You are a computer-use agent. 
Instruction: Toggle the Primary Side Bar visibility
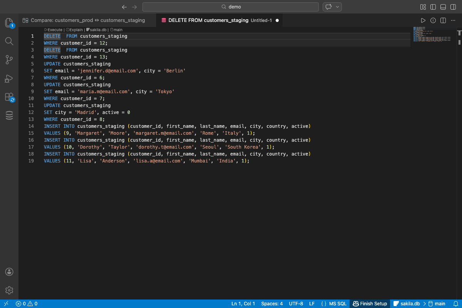433,7
